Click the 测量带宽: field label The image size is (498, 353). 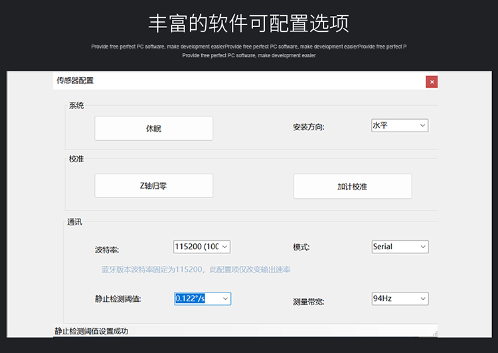(x=309, y=302)
